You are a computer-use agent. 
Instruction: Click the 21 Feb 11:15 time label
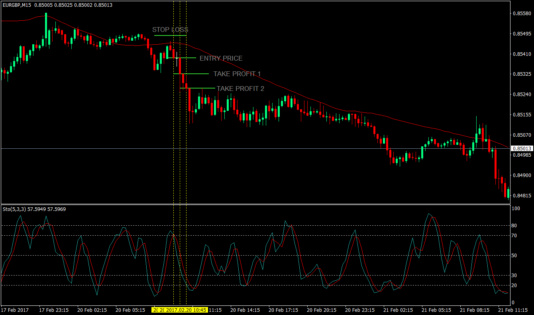pyautogui.click(x=513, y=310)
